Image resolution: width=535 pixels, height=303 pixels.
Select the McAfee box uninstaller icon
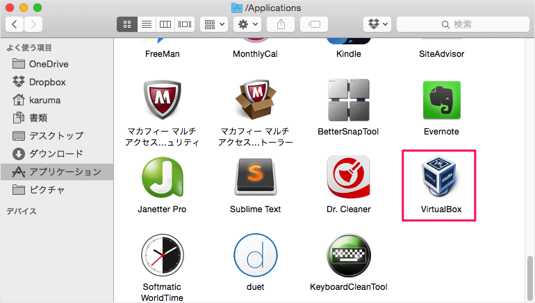256,100
